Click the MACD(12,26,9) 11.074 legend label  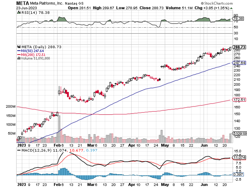click(44, 150)
